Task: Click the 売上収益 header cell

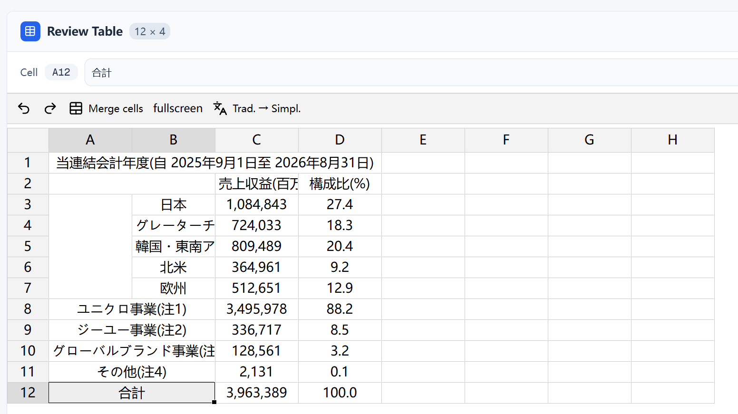Action: coord(257,183)
